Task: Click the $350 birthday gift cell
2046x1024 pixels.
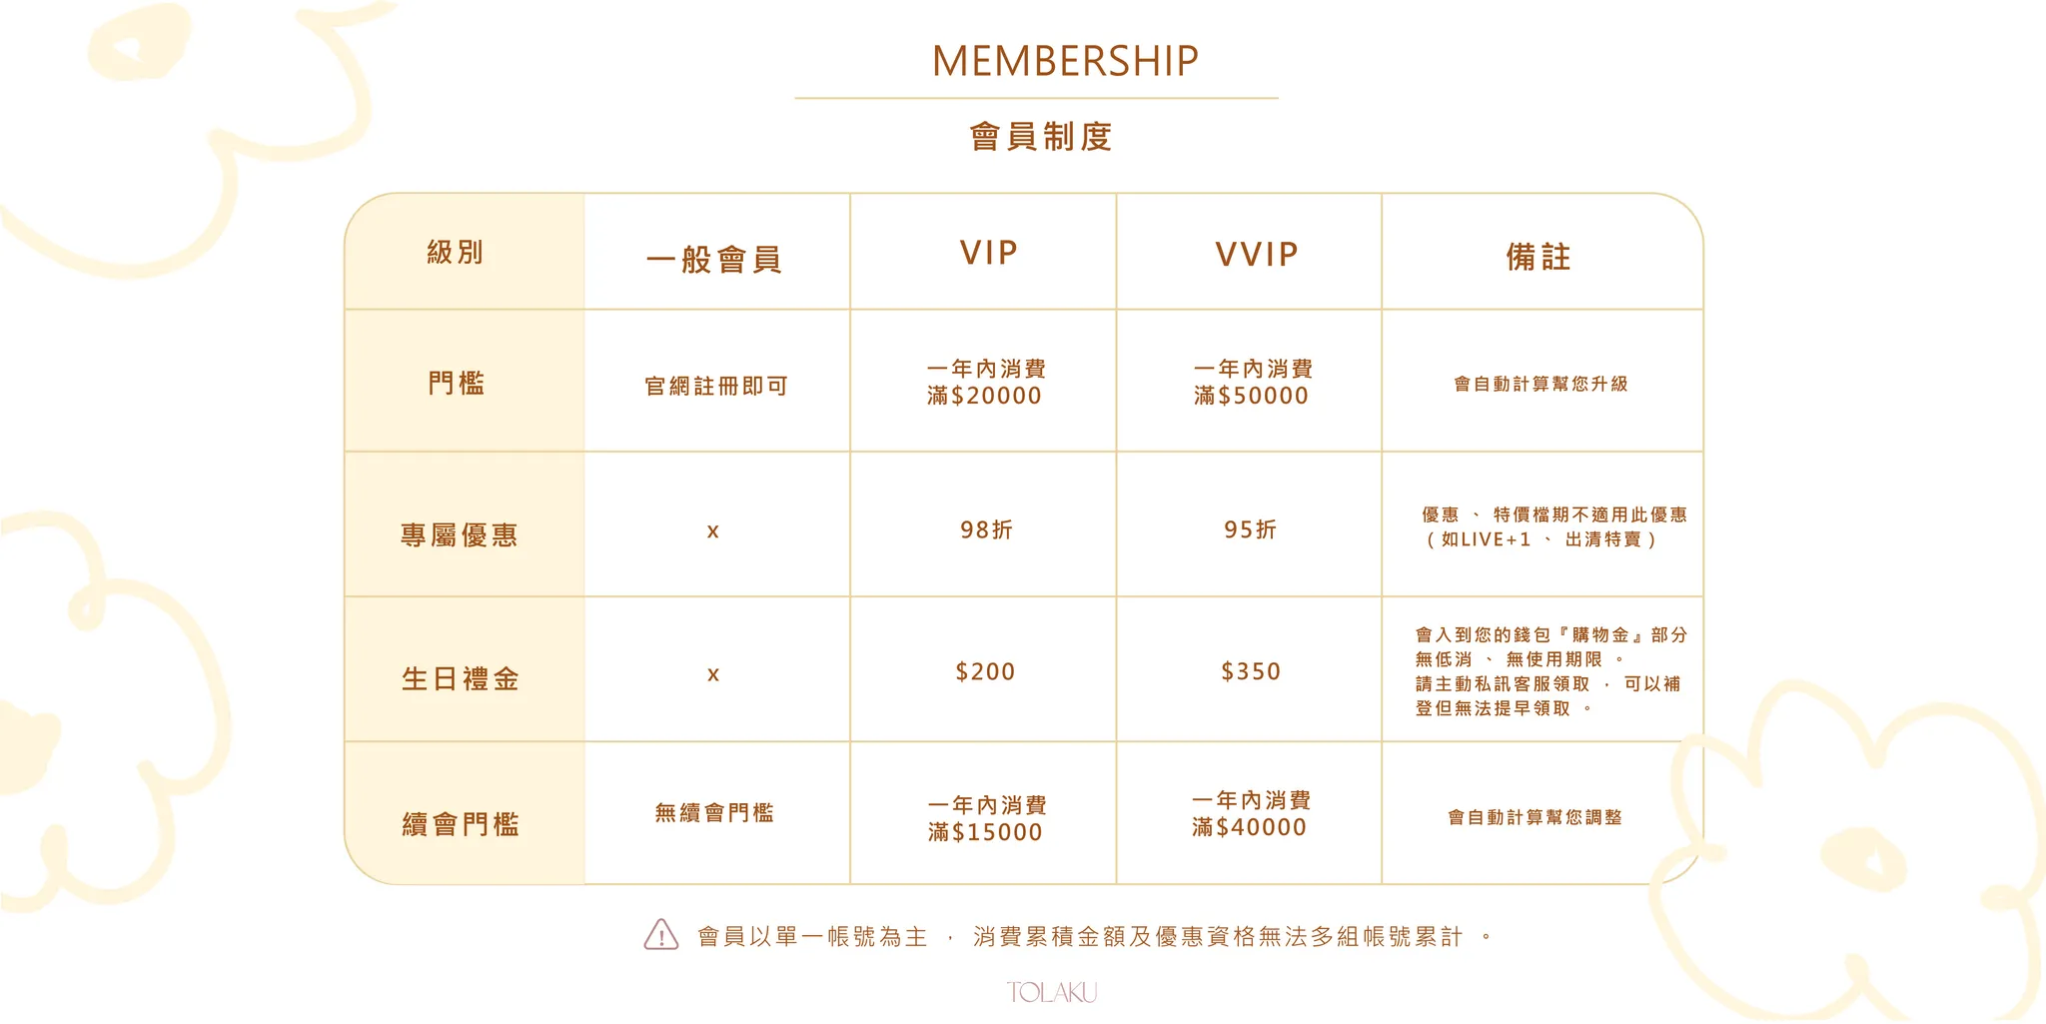Action: 1251,672
